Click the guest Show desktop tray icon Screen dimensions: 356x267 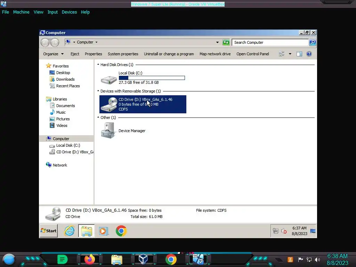pyautogui.click(x=313, y=231)
